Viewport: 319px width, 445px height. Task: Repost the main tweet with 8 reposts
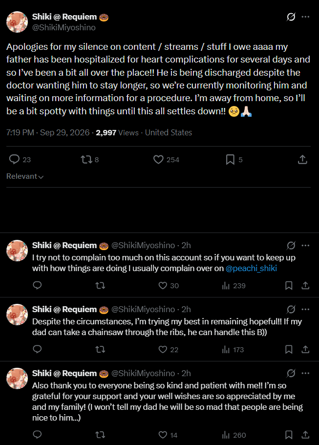(90, 160)
